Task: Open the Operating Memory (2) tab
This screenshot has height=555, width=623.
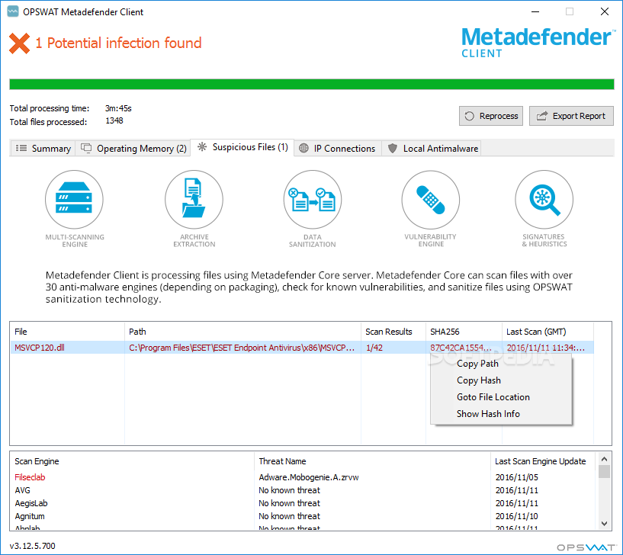Action: (133, 148)
